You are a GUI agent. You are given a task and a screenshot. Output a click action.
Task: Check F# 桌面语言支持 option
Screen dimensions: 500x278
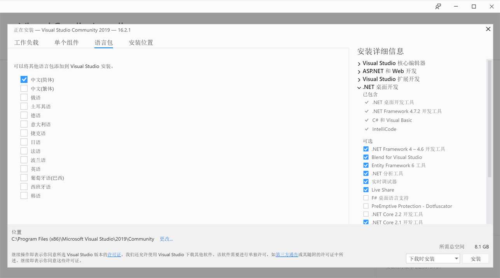click(366, 198)
